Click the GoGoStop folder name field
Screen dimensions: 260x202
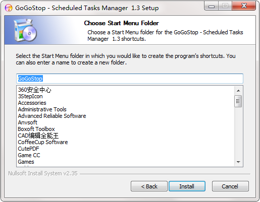[130, 79]
